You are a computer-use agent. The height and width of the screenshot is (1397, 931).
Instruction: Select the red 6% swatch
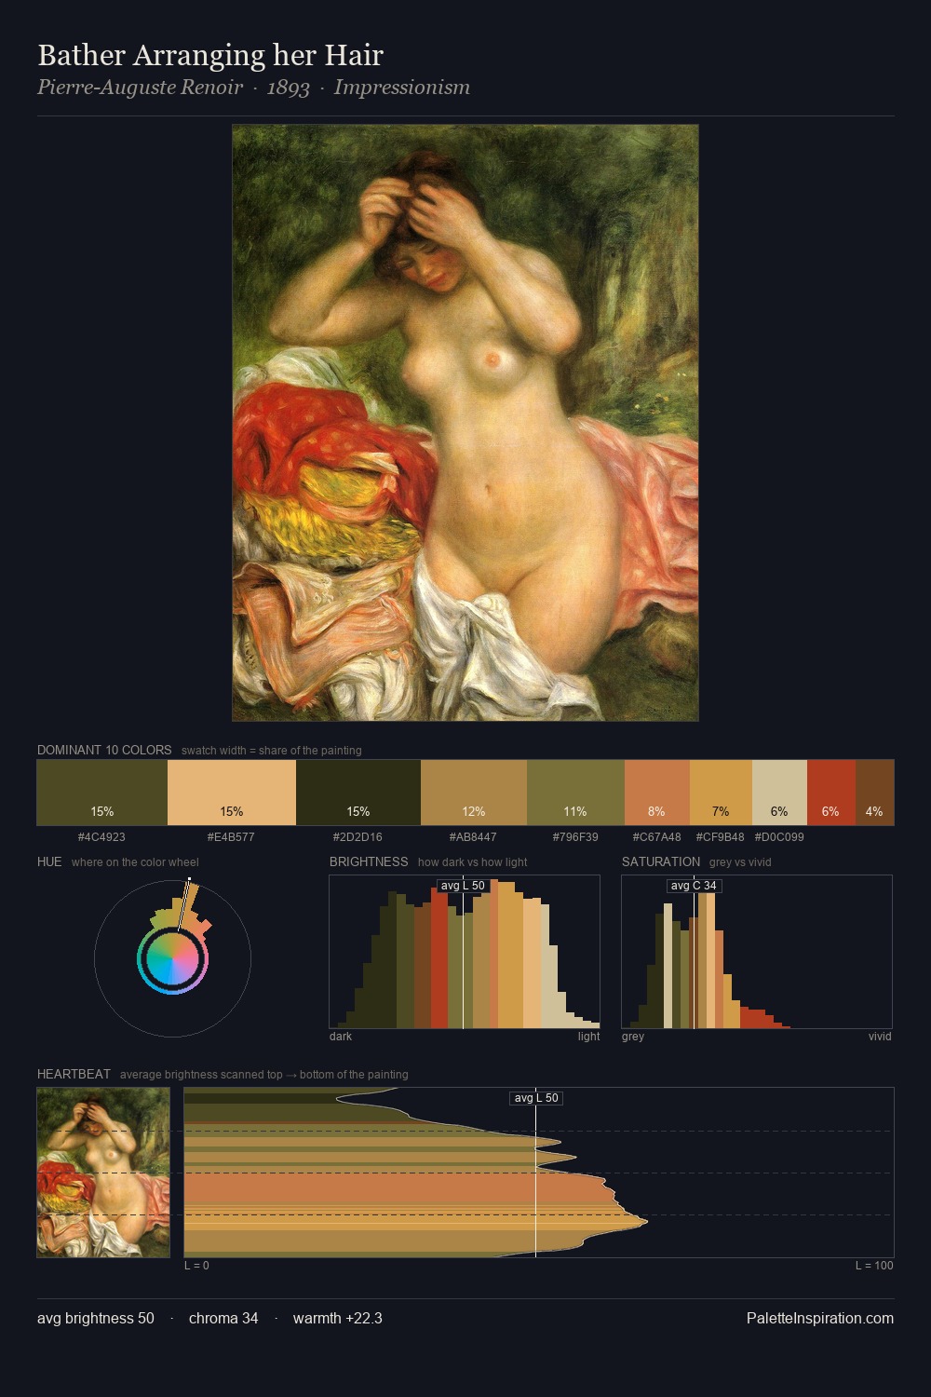coord(831,793)
